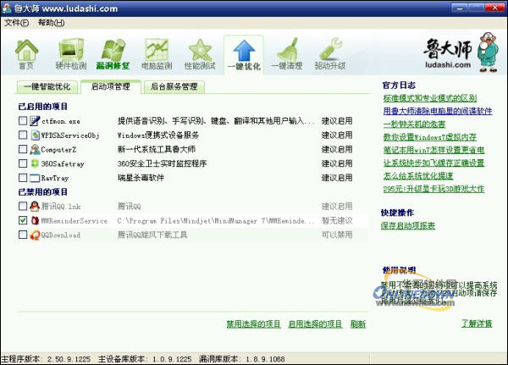Uncheck the MMReminderService checkbox
This screenshot has width=508, height=365.
[x=23, y=220]
